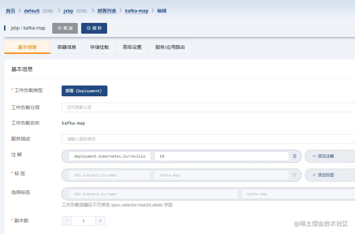Open the 首页 breadcrumb link
Screen dimensions: 355x234
pyautogui.click(x=10, y=11)
